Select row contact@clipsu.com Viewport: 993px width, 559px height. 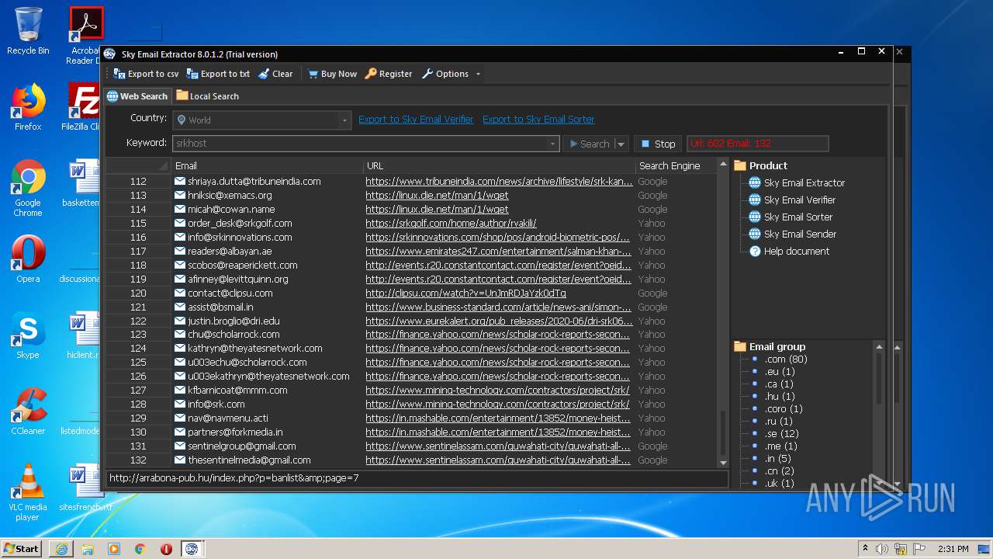tap(230, 293)
